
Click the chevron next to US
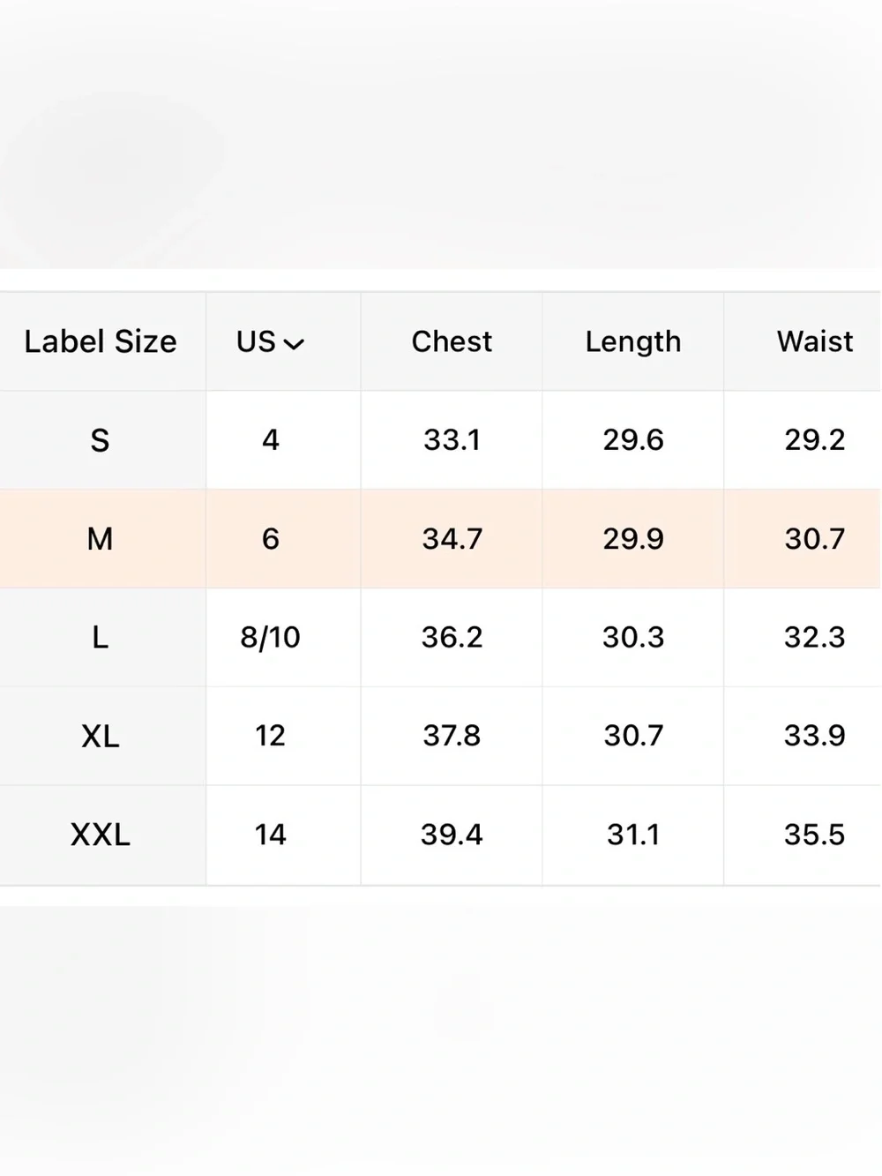click(294, 344)
